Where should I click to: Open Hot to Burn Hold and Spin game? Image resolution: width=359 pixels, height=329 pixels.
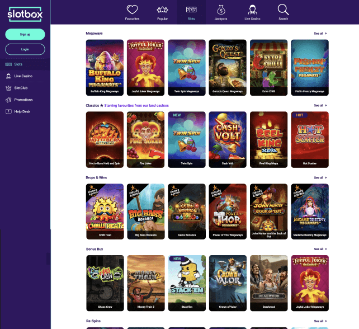point(105,139)
